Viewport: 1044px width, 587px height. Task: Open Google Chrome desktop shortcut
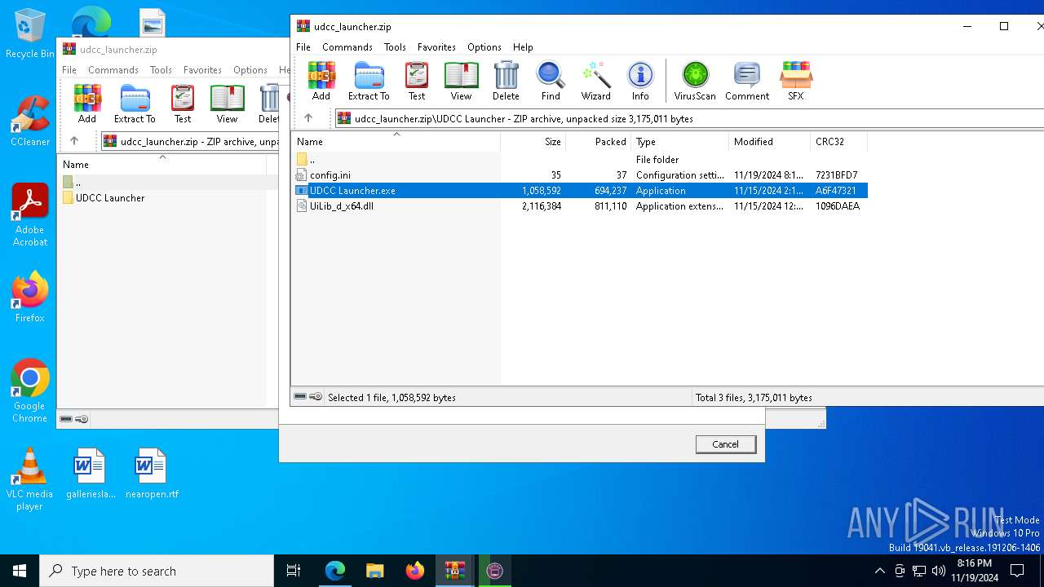tap(29, 391)
